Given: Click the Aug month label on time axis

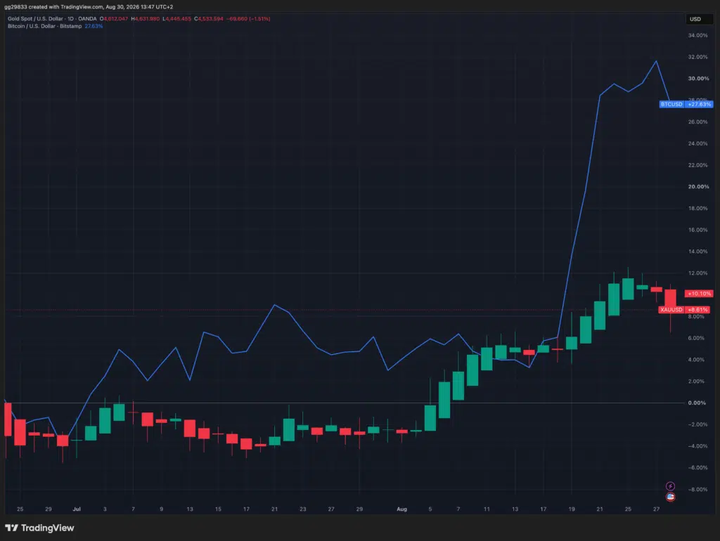Looking at the screenshot, I should [401, 509].
